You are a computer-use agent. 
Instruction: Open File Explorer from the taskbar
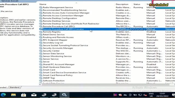coord(13,95)
